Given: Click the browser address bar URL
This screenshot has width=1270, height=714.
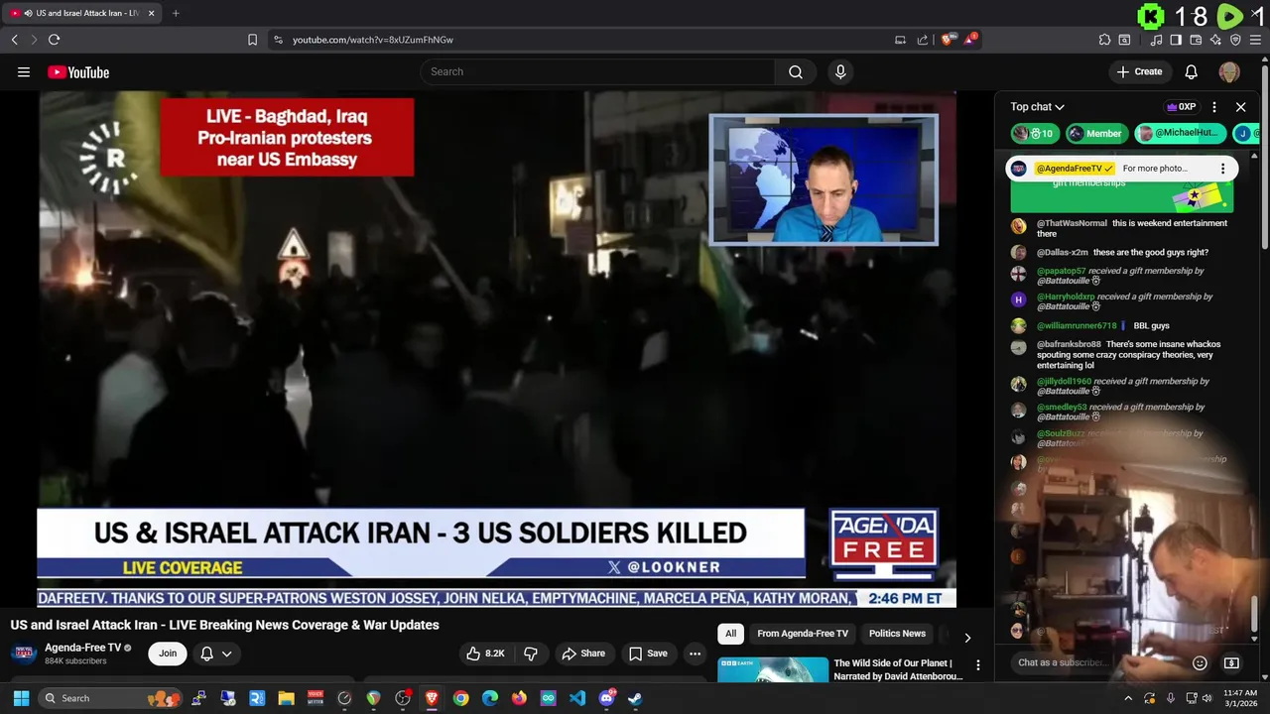Looking at the screenshot, I should (373, 40).
